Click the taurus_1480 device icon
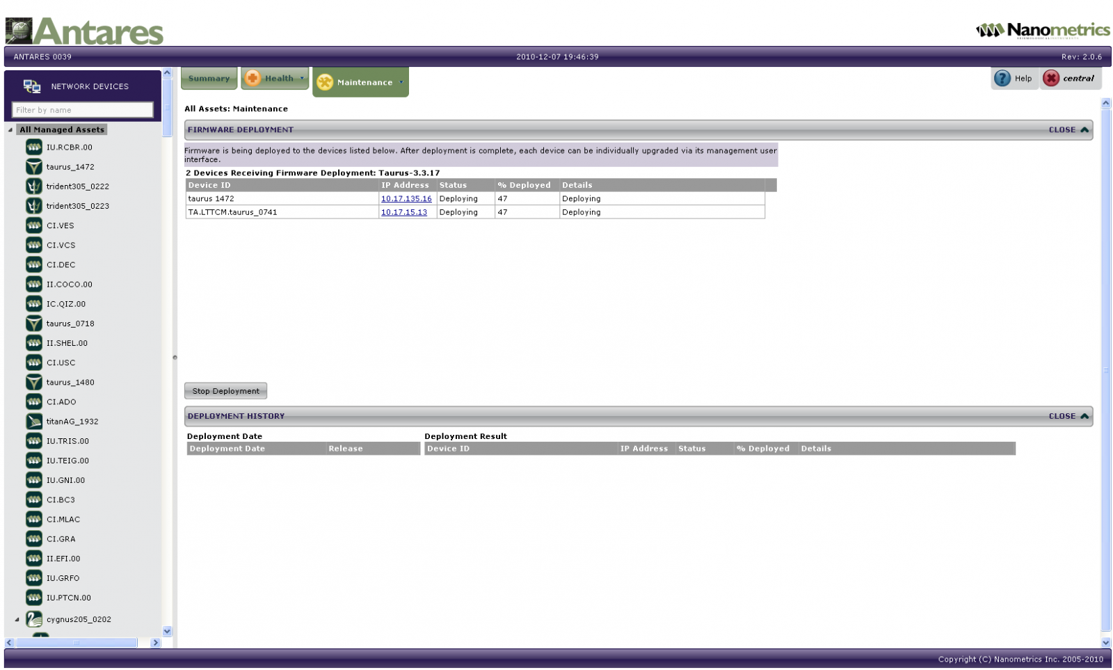1113x670 pixels. coord(34,382)
